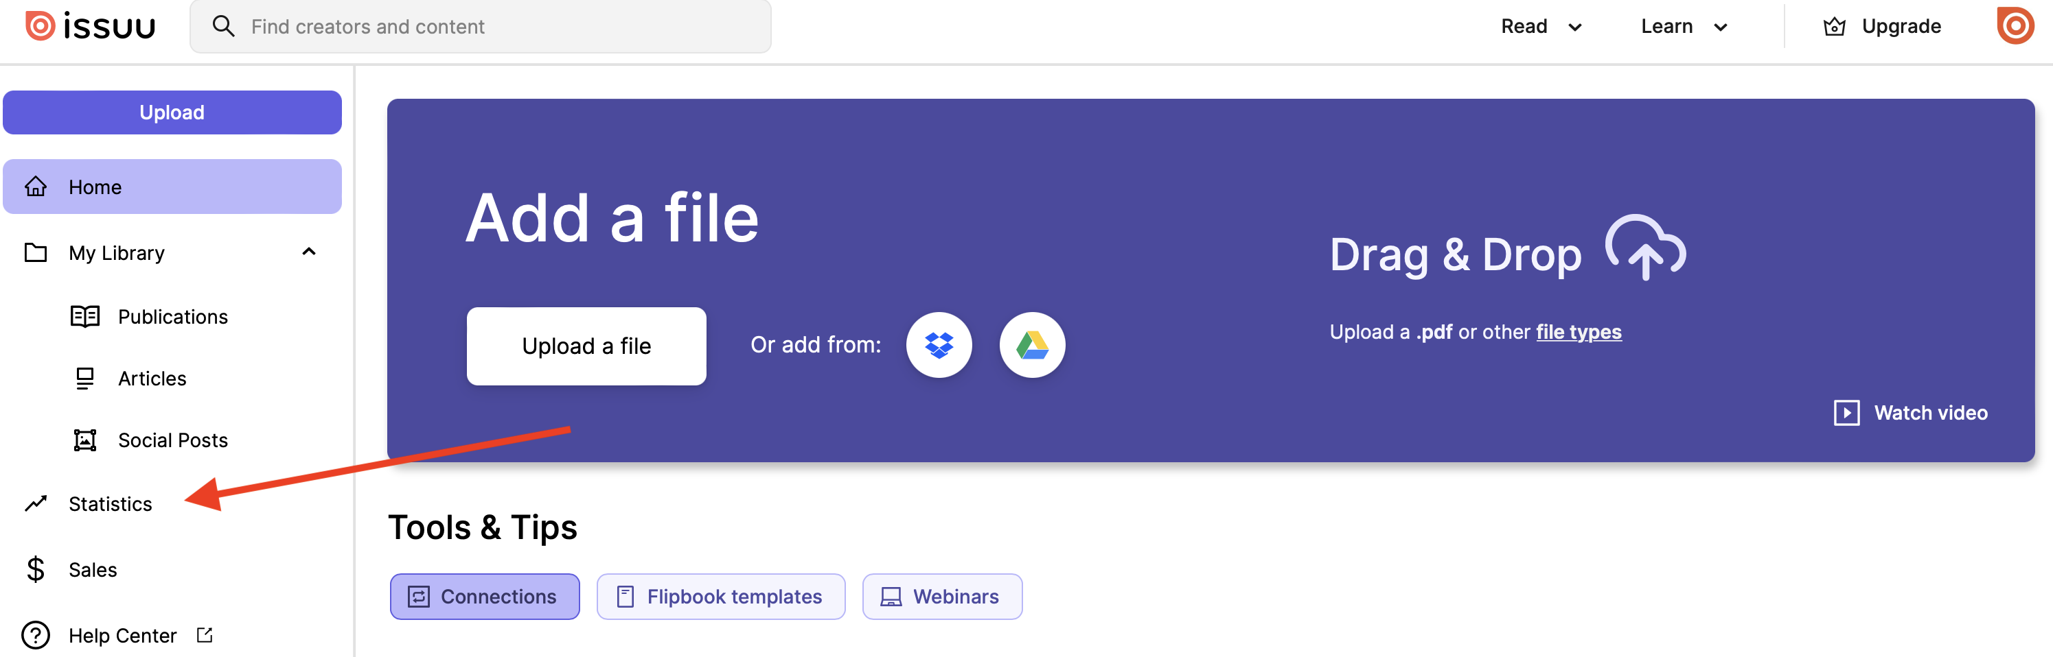Click the Watch video play icon
The height and width of the screenshot is (657, 2053).
(x=1846, y=413)
